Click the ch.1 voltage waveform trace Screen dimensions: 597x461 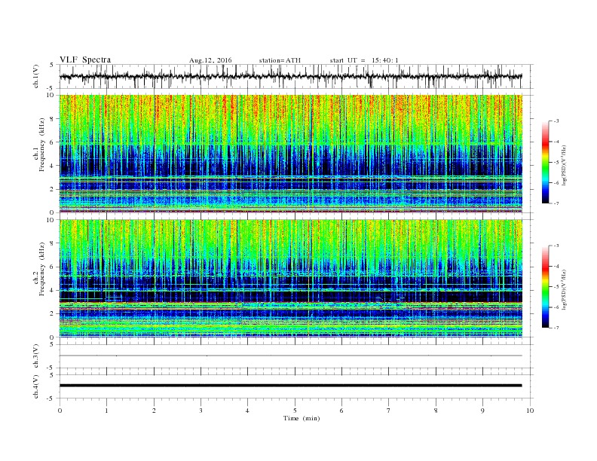[x=290, y=76]
